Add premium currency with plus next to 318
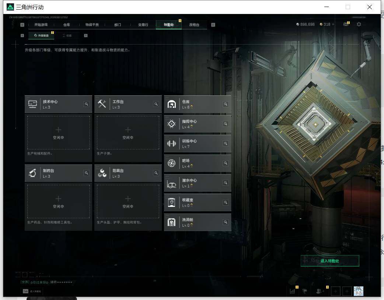Viewport: 384px width, 300px height. (333, 24)
